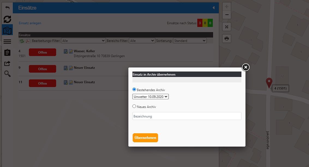Screen dimensions: 309x167
Task: Print the map with printer icon
Action: (227, 39)
